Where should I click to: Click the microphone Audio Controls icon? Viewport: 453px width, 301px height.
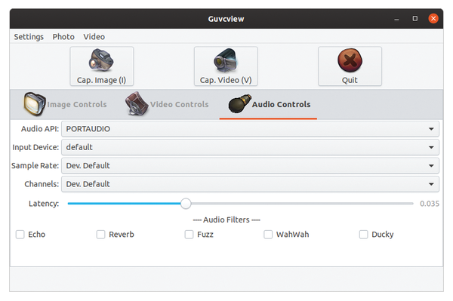(239, 103)
